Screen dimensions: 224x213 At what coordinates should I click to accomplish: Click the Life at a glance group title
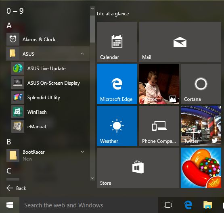(x=113, y=14)
